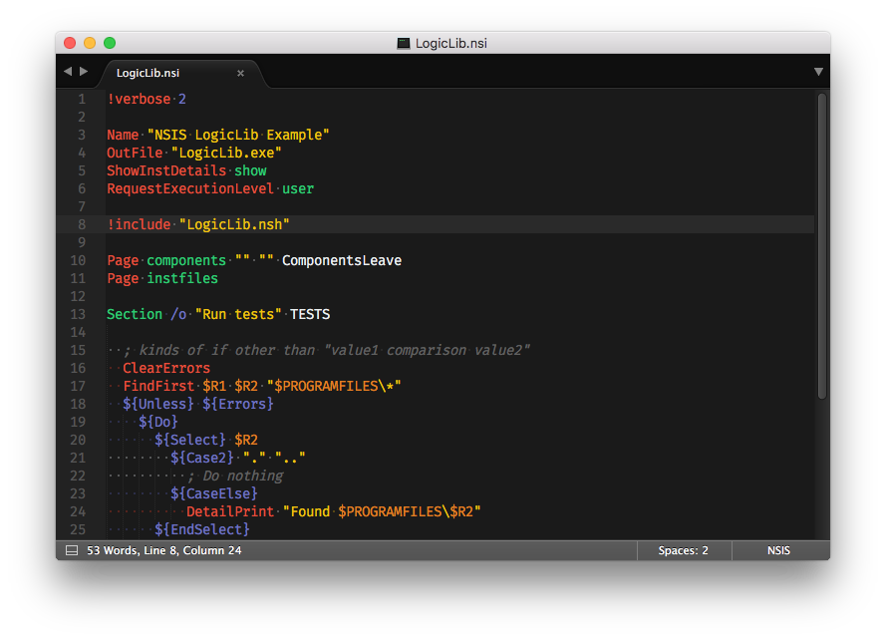Click the '${EndSelect}' macro
This screenshot has height=640, width=886.
tap(202, 529)
